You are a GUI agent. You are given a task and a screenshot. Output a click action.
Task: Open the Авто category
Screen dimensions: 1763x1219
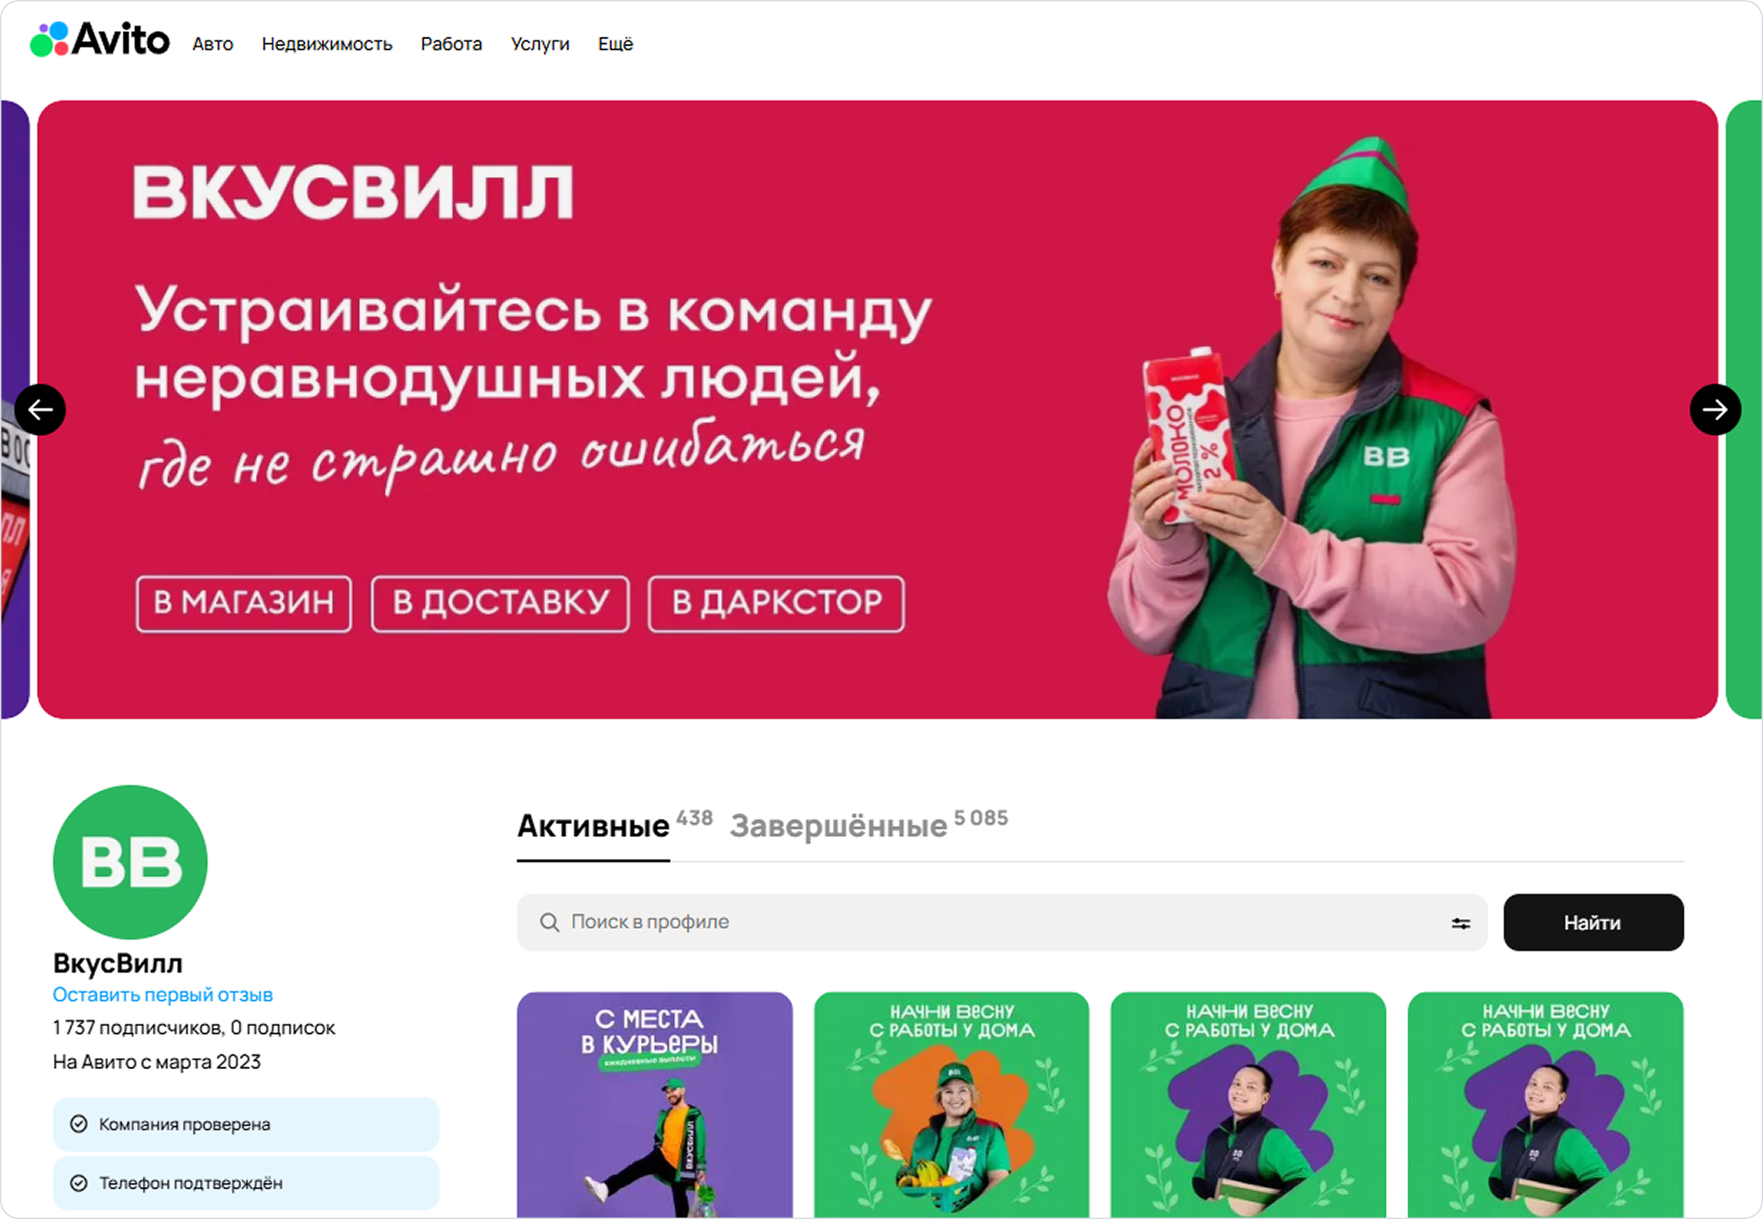pyautogui.click(x=212, y=44)
